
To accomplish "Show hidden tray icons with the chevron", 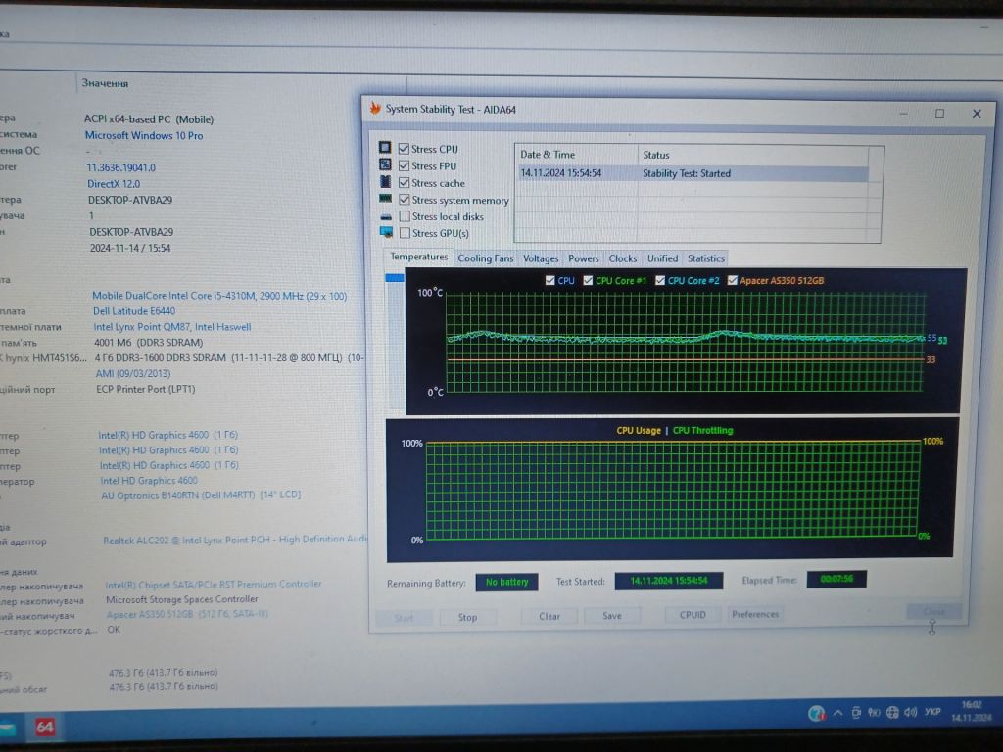I will pyautogui.click(x=838, y=713).
